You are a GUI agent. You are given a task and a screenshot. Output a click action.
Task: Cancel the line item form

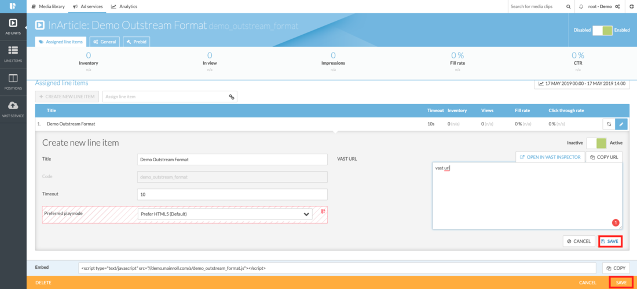tap(579, 241)
